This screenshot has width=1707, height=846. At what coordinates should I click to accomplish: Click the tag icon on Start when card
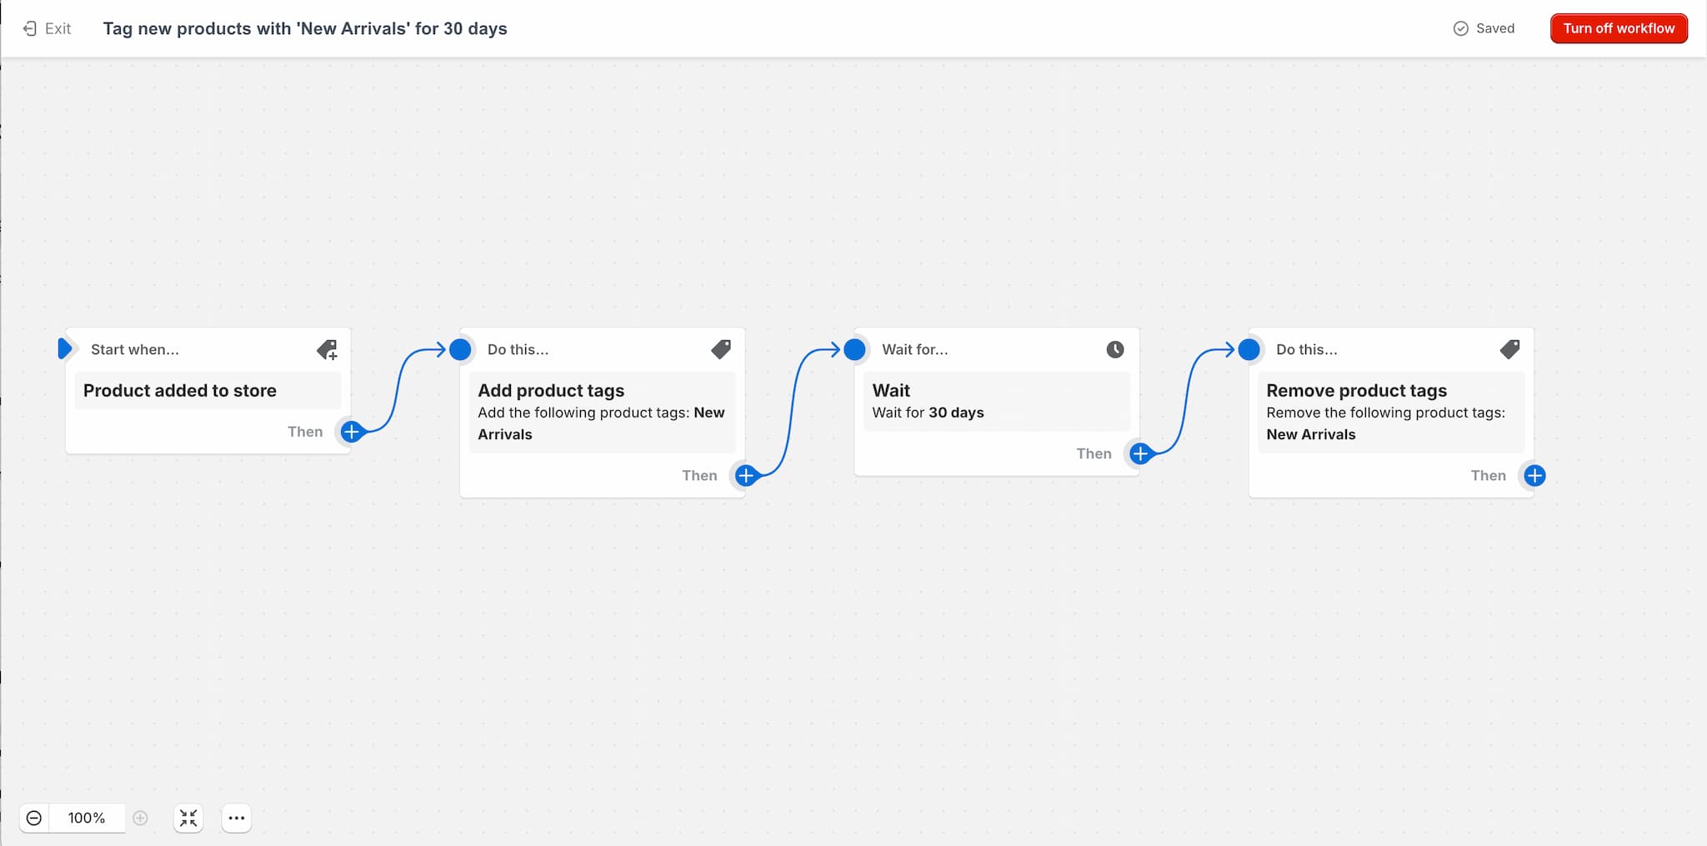[x=327, y=350]
